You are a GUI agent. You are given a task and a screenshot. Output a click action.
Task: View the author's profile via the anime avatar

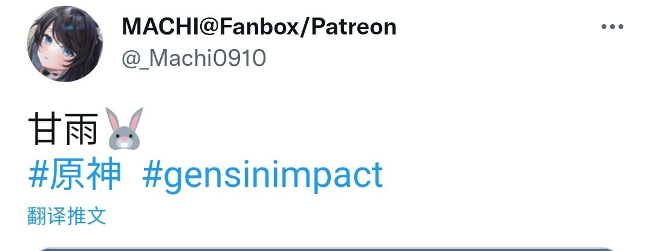pos(65,44)
